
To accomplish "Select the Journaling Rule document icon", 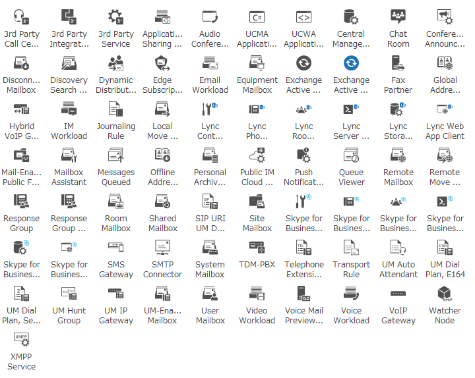I will tap(115, 109).
